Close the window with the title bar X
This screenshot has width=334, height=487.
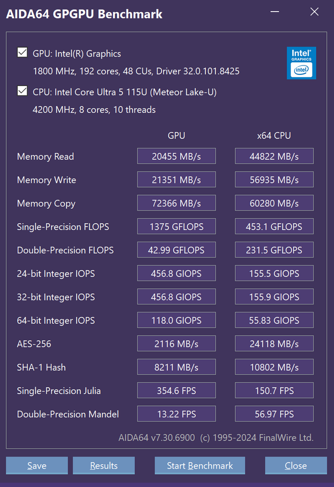tap(315, 12)
